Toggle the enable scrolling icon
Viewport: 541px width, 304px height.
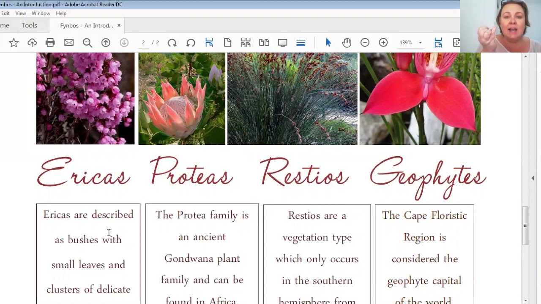[301, 43]
